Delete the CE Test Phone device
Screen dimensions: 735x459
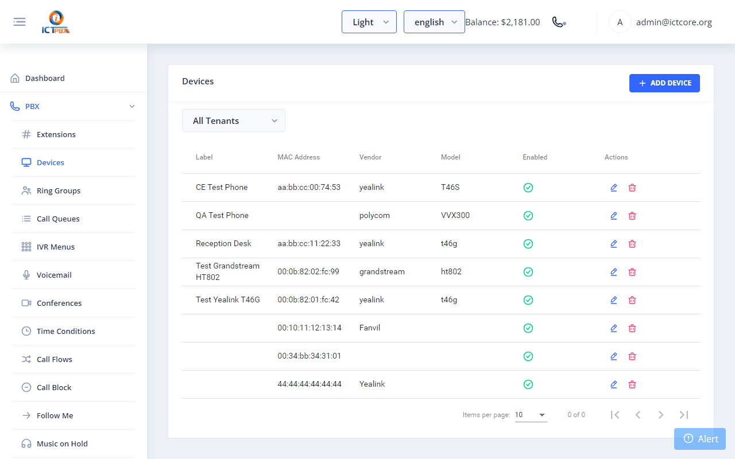[x=632, y=188]
